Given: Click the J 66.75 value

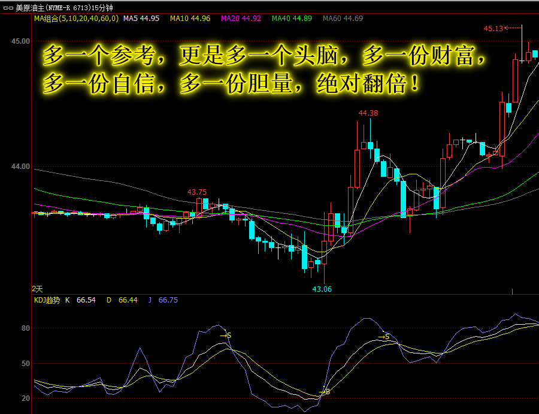Looking at the screenshot, I should (x=163, y=300).
